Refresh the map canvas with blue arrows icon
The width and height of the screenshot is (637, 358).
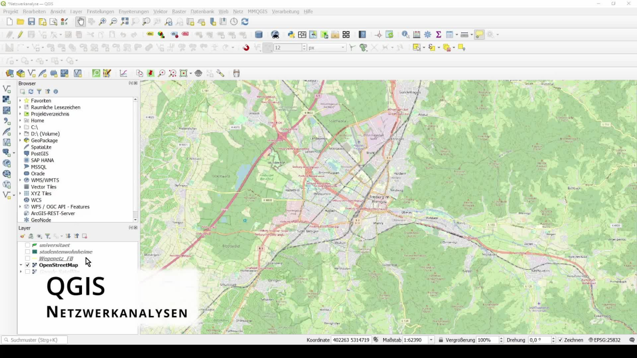[x=245, y=22]
